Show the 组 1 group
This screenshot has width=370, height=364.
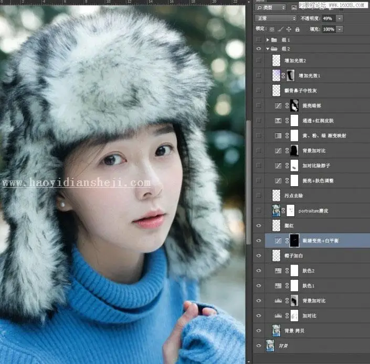[259, 39]
